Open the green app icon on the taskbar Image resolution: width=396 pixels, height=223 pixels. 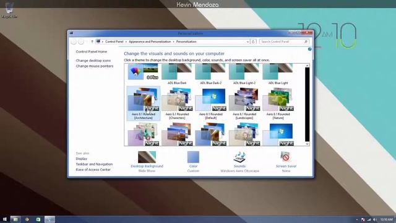tap(38, 219)
